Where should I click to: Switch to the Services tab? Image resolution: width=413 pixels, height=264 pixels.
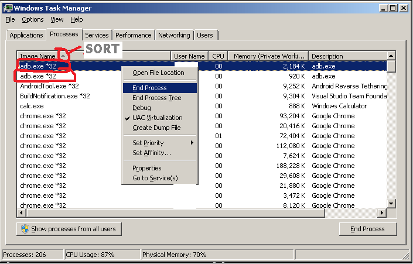coord(97,35)
